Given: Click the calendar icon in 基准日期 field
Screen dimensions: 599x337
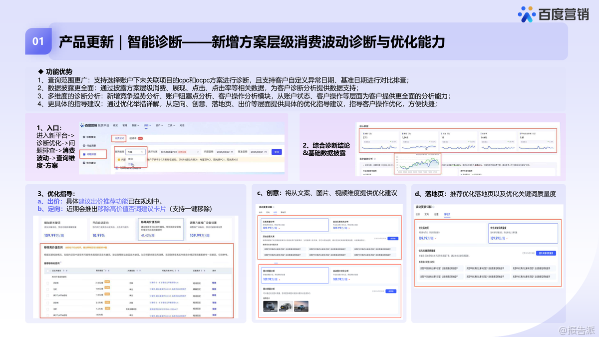Looking at the screenshot, I should coord(267,152).
